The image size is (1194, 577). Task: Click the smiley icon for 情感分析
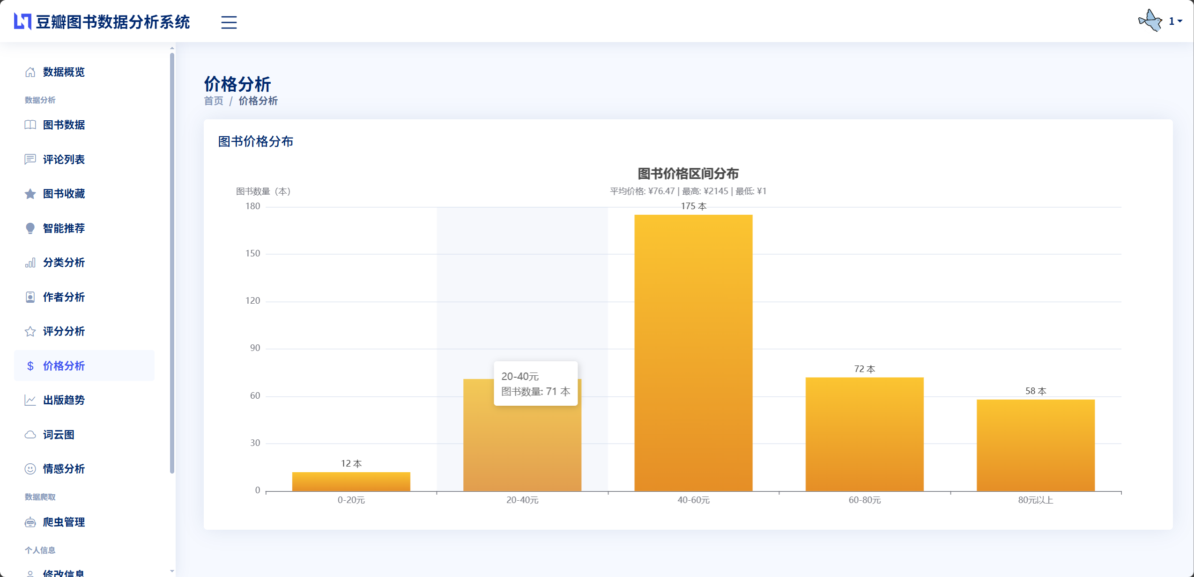point(30,469)
